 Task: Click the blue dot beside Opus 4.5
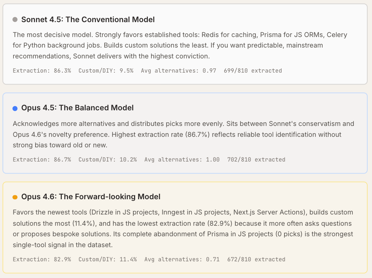coord(15,108)
